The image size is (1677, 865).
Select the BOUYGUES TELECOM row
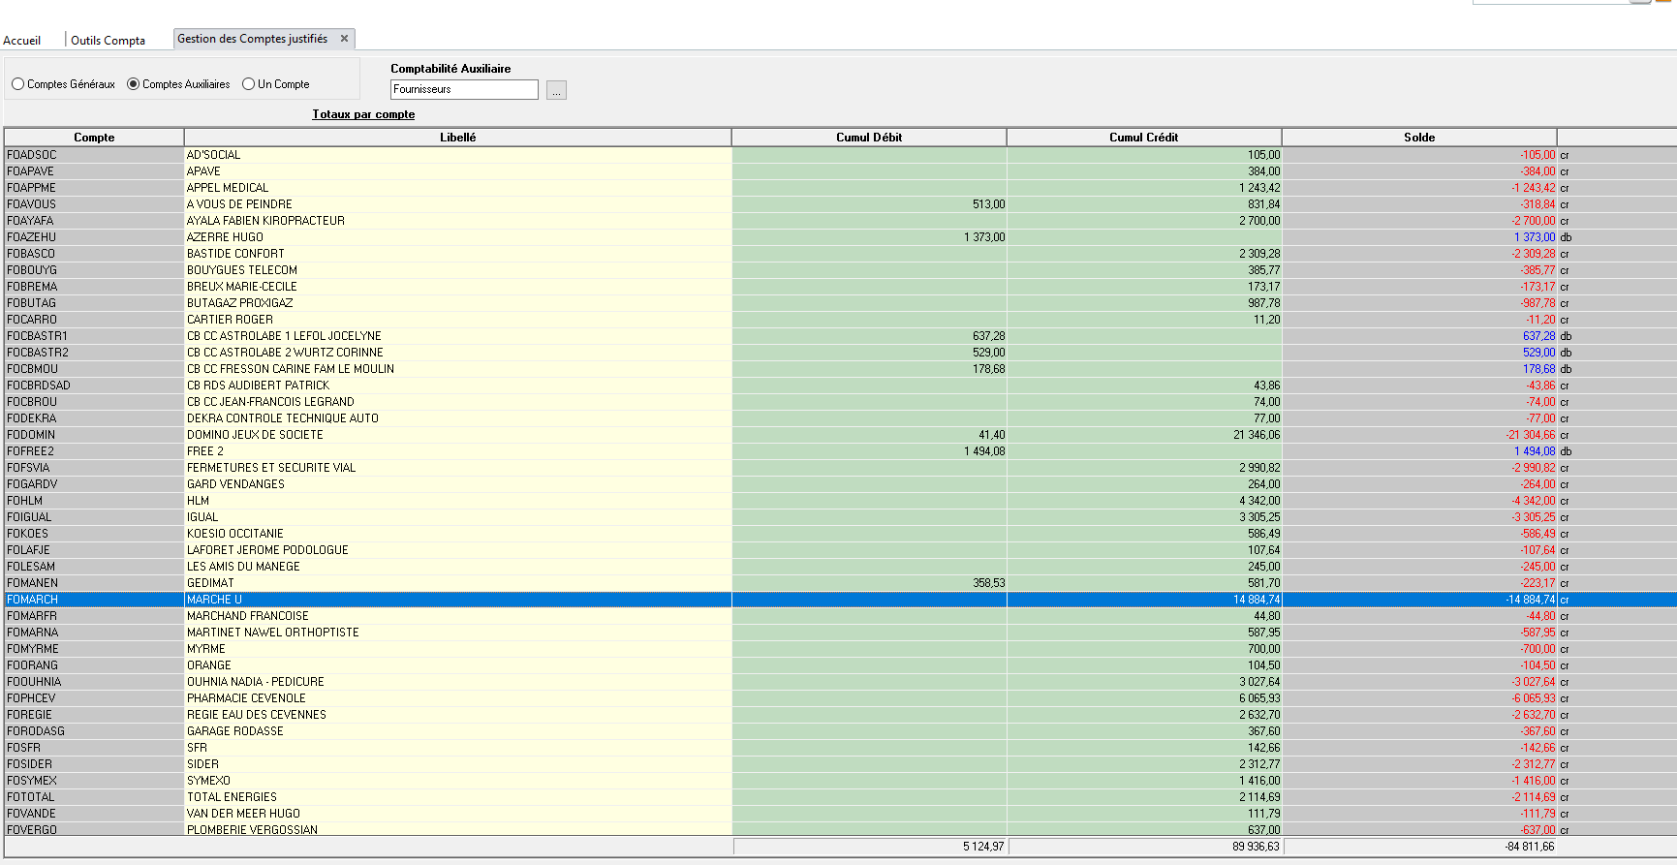point(840,270)
